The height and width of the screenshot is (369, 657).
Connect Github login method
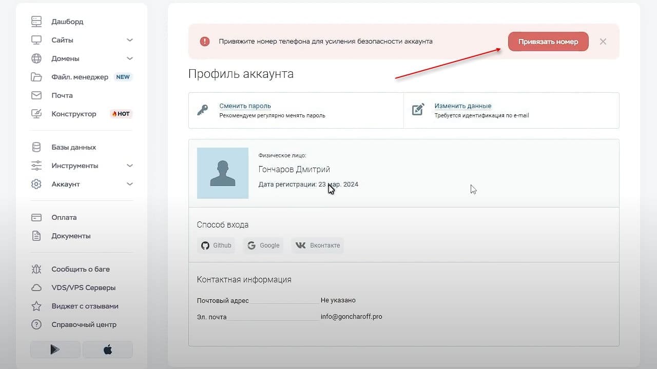[x=216, y=245]
